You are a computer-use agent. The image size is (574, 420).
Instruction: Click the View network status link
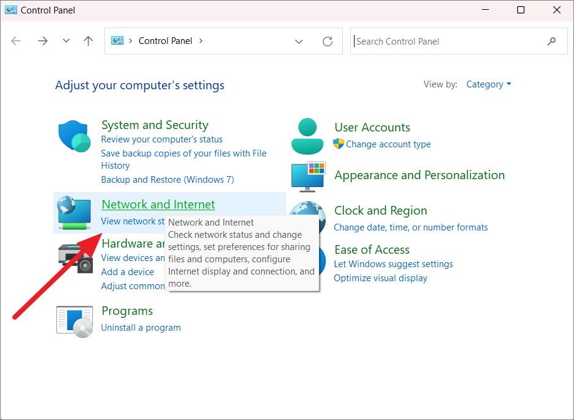133,221
